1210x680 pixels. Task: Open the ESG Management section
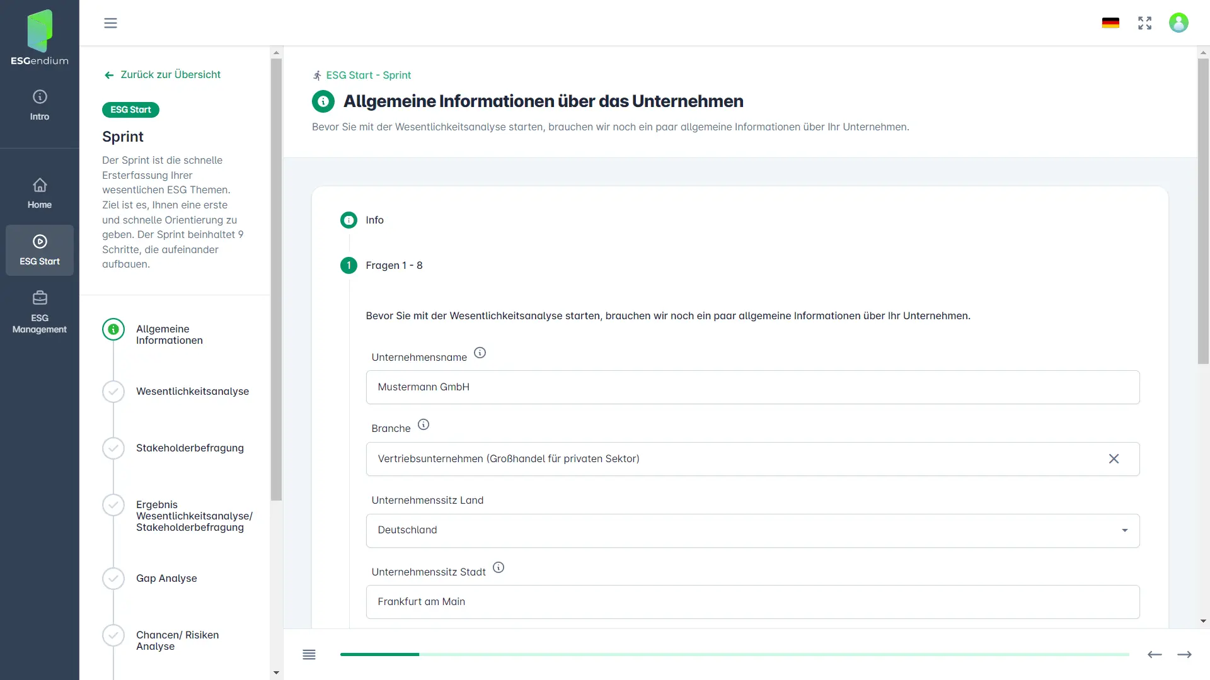click(39, 312)
